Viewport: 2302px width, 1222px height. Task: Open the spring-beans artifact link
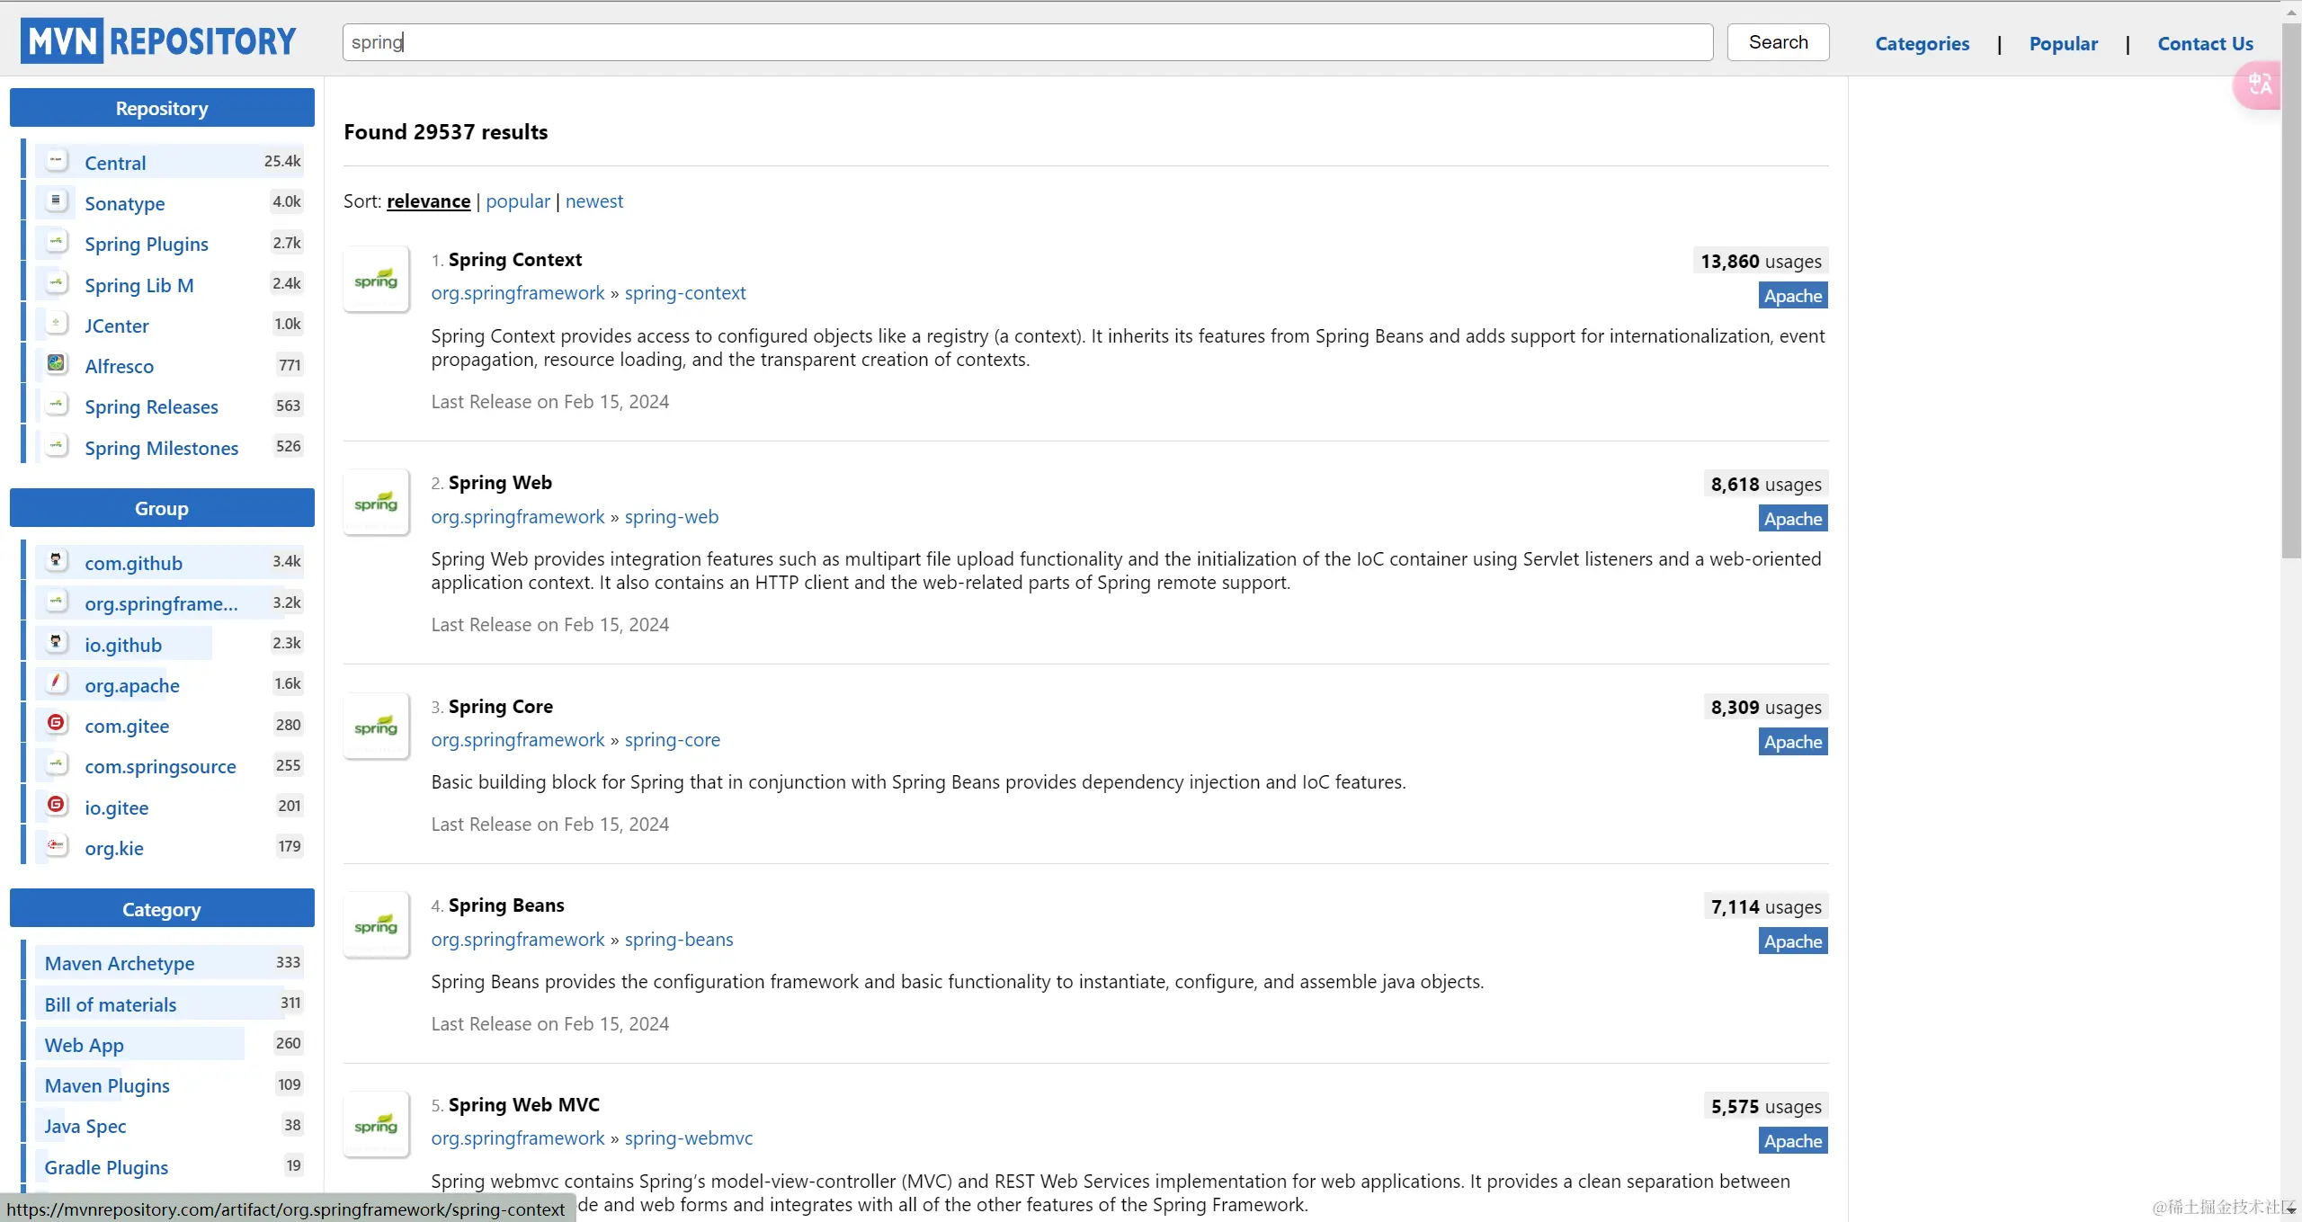pos(679,940)
